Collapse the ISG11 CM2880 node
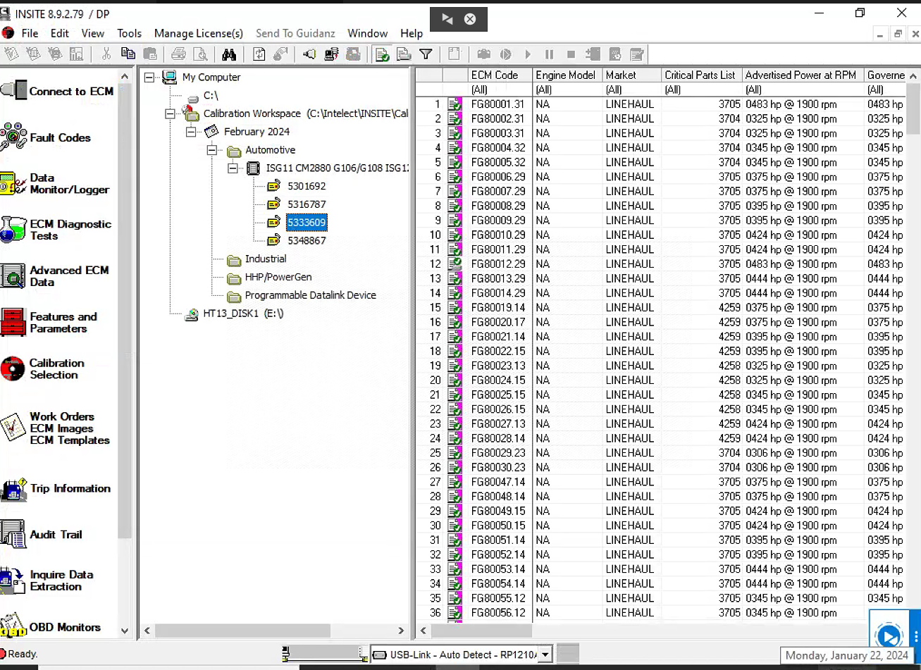The image size is (921, 670). [x=233, y=168]
